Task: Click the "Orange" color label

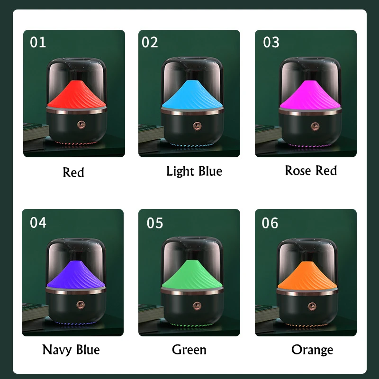Action: pyautogui.click(x=312, y=350)
